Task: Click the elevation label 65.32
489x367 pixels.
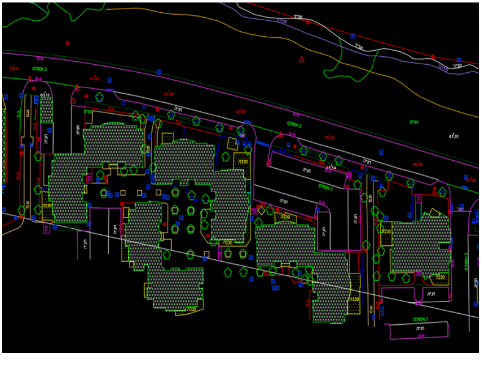Action: coord(329,137)
